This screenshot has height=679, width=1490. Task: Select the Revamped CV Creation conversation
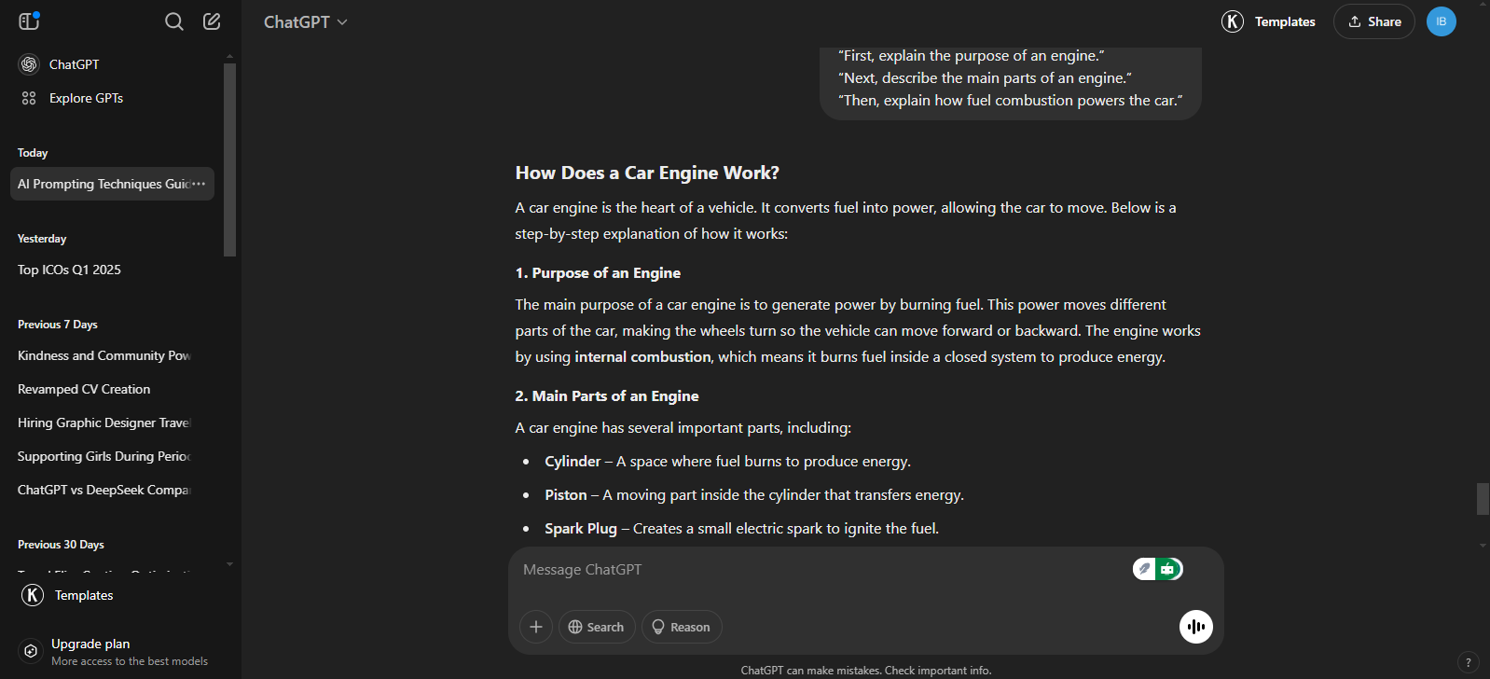(84, 389)
